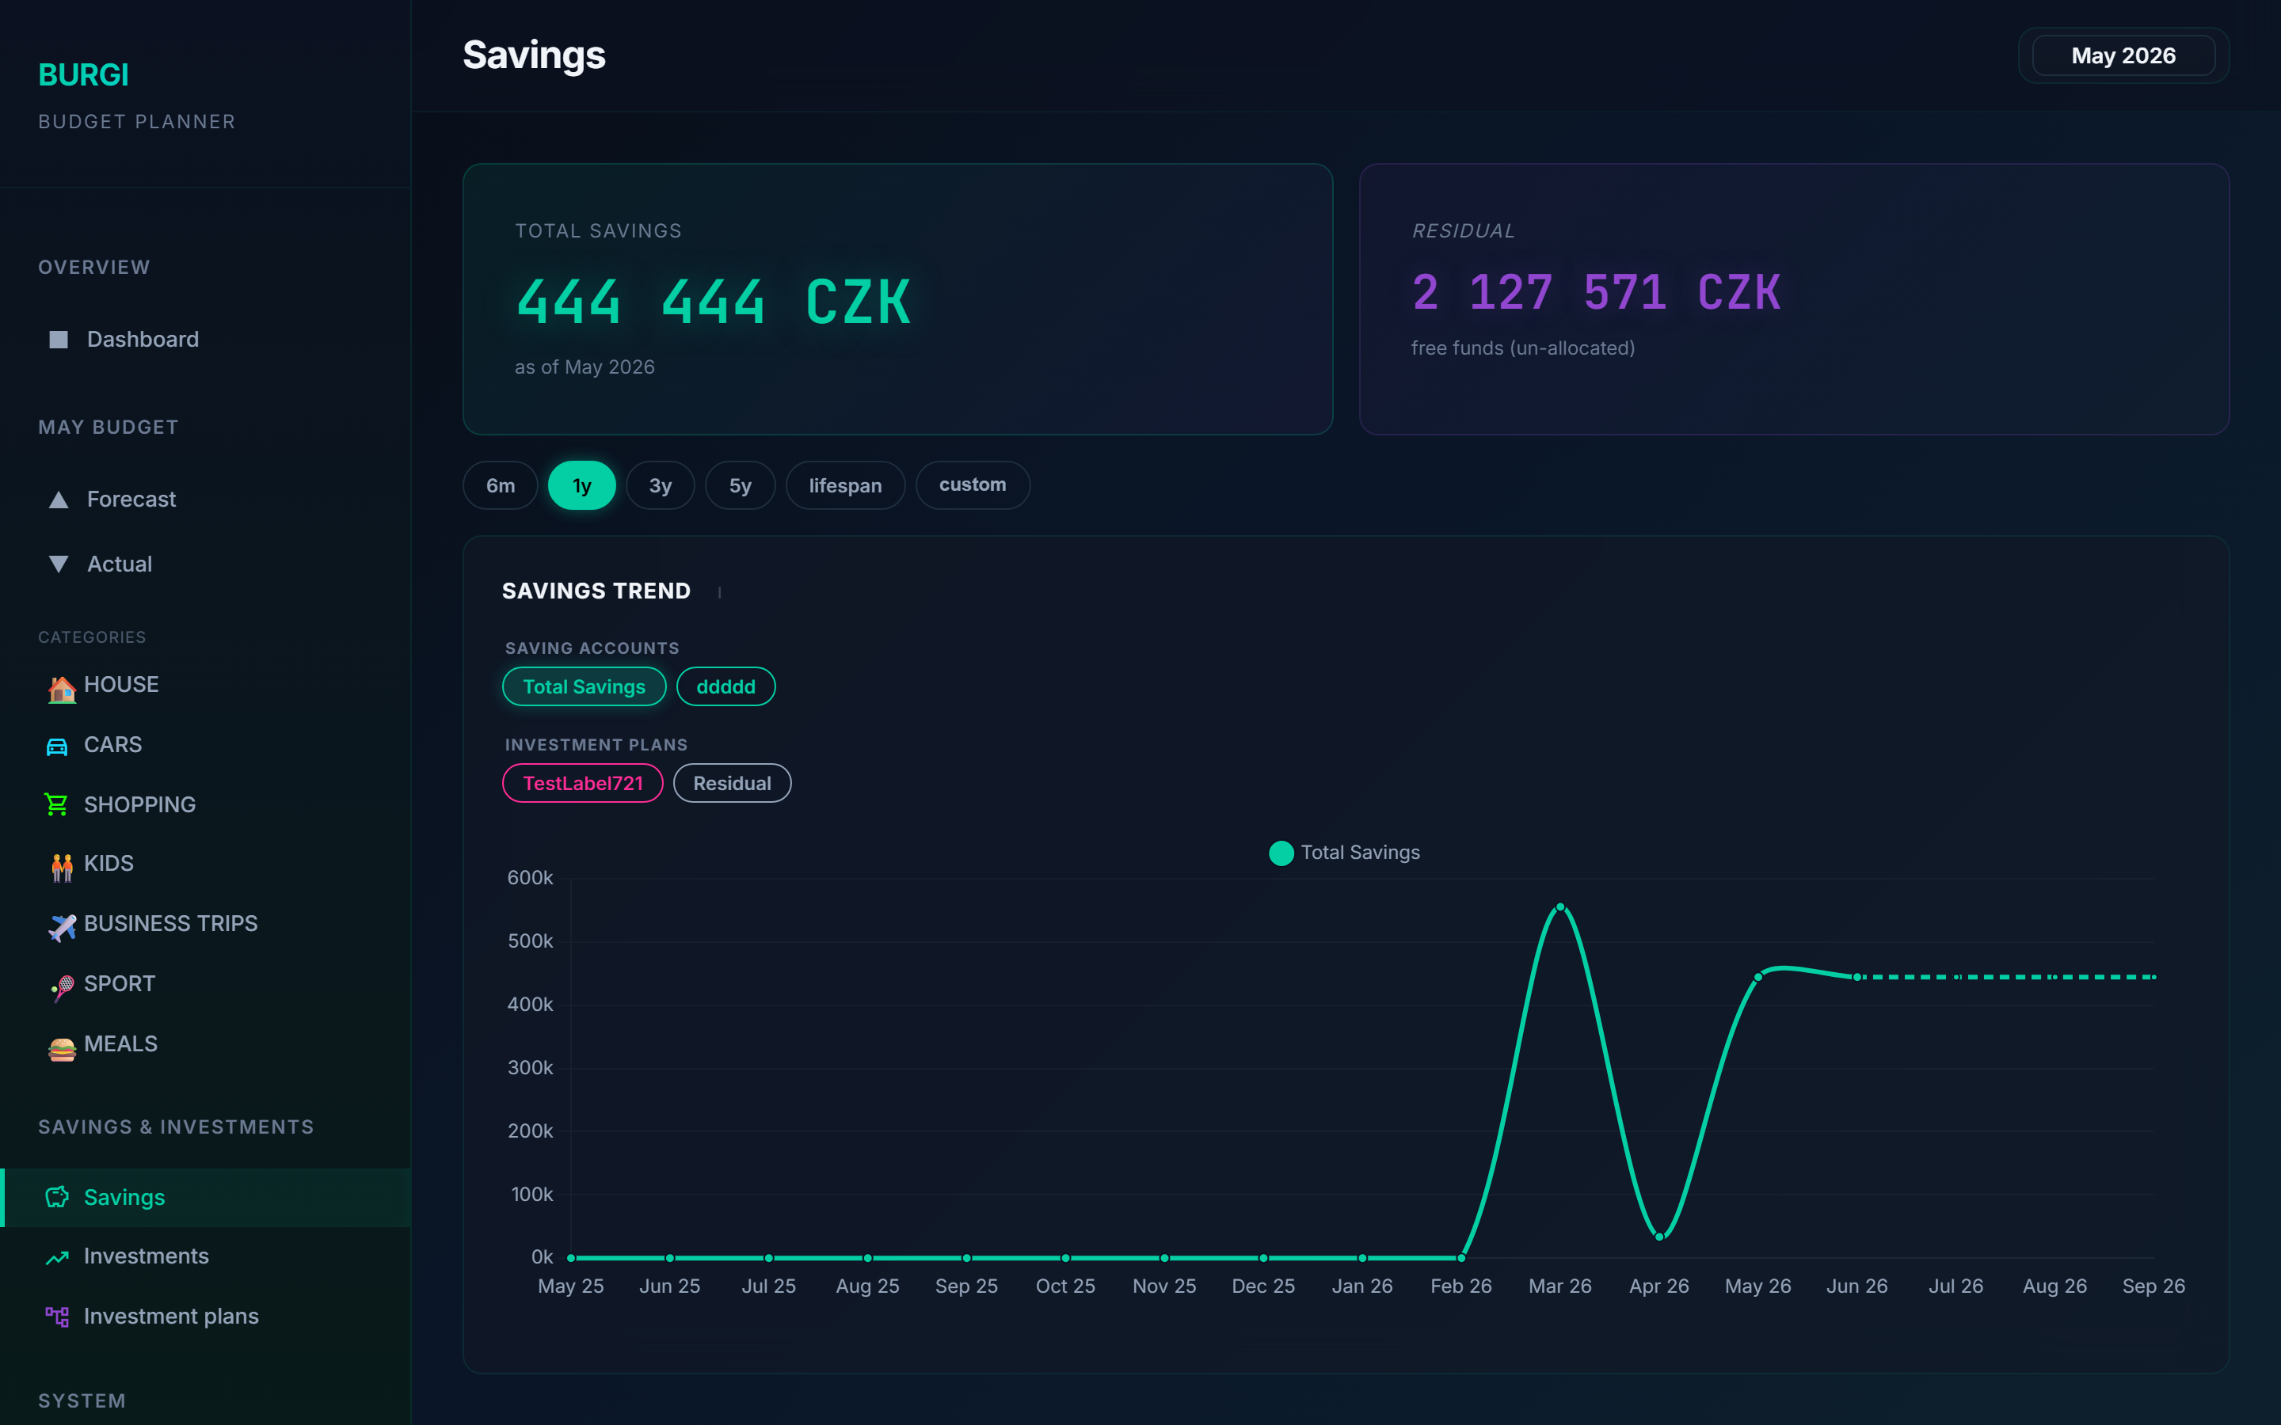2281x1425 pixels.
Task: Open the BUSINESS TRIPS category
Action: [x=205, y=925]
